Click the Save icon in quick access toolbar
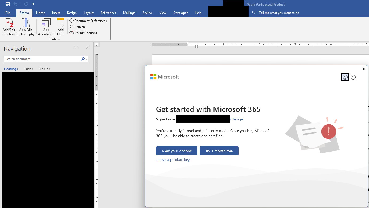Image resolution: width=369 pixels, height=208 pixels. tap(7, 4)
